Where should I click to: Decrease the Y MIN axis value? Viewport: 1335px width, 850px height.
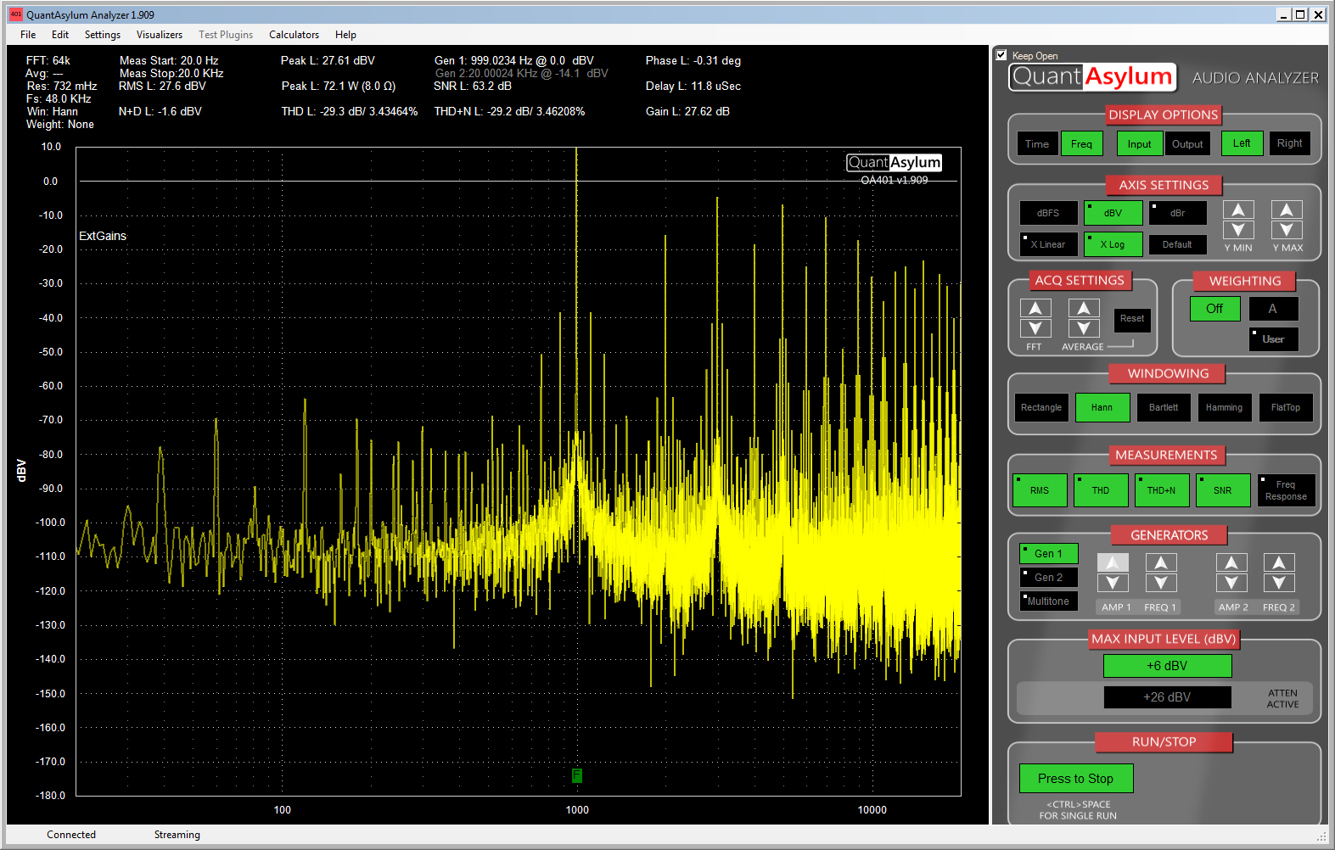tap(1238, 230)
